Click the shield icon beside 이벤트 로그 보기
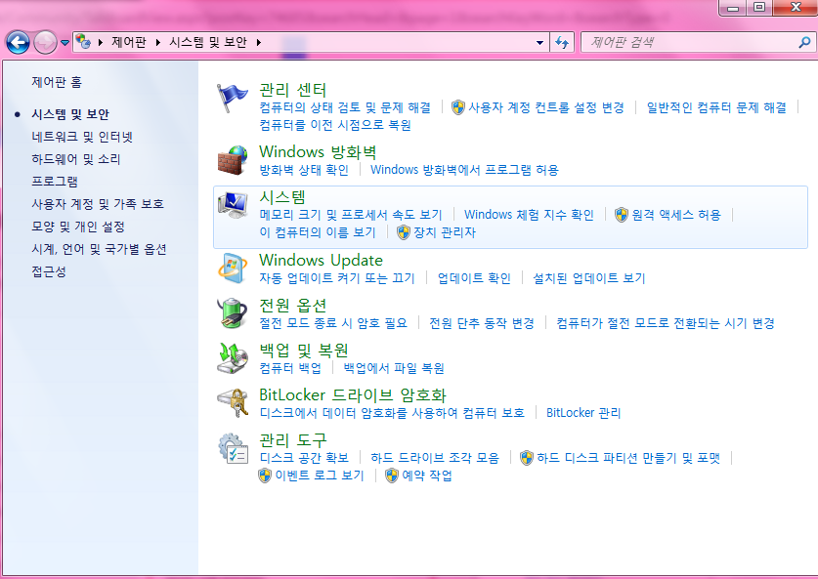 (265, 476)
